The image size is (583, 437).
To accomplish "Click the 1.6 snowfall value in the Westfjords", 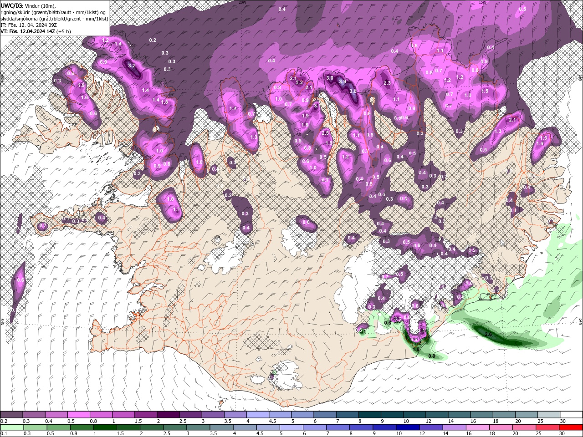I will click(84, 97).
